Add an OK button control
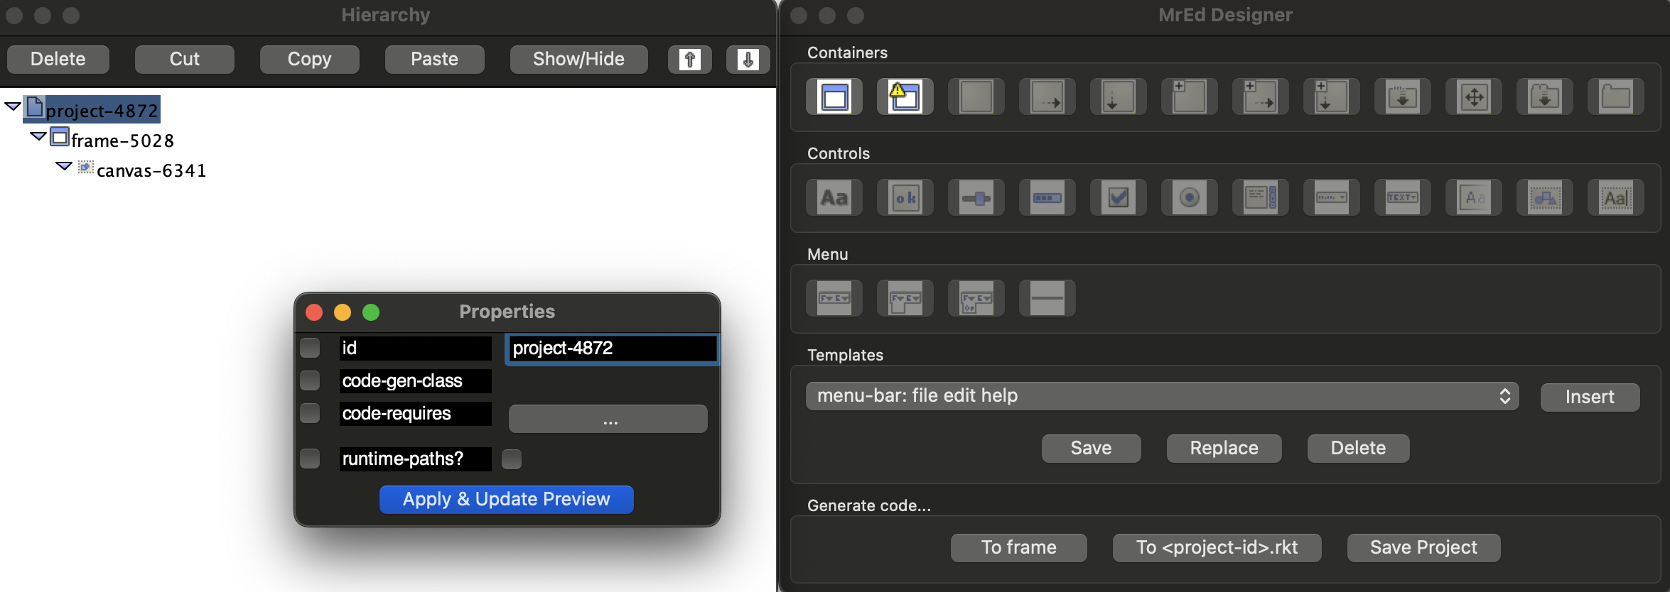 point(905,197)
